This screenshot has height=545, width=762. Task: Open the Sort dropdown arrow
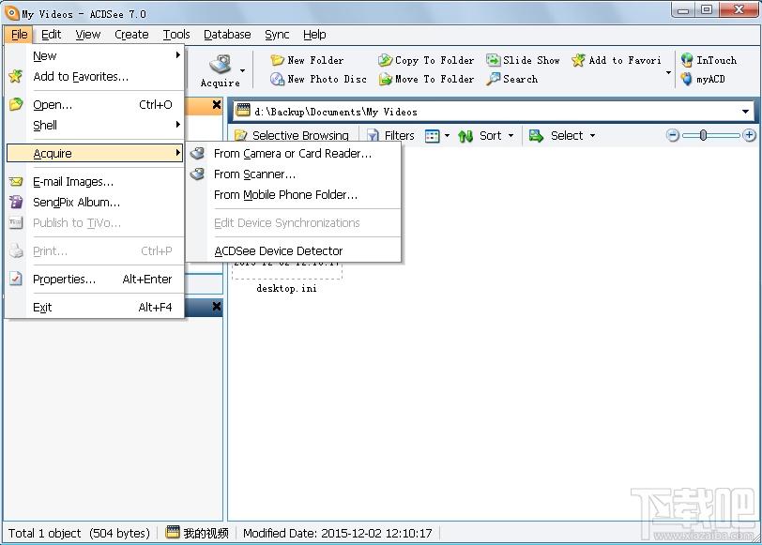point(511,135)
